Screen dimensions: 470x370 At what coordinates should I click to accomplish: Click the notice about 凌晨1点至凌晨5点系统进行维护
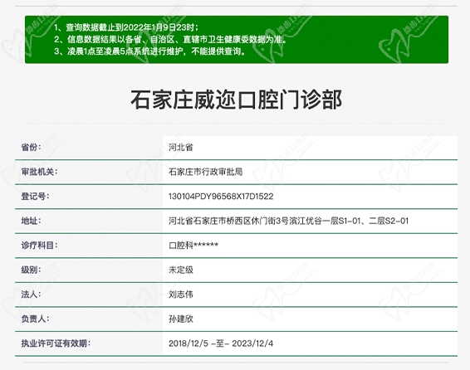(149, 51)
